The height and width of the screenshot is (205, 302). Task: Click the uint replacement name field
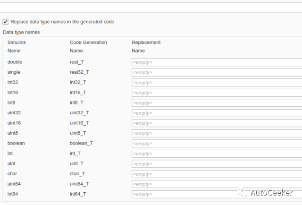pos(216,164)
